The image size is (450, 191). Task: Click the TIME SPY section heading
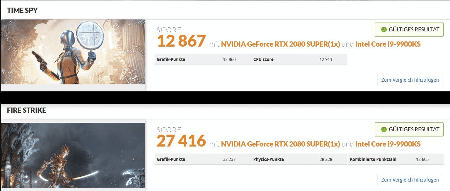pyautogui.click(x=22, y=10)
